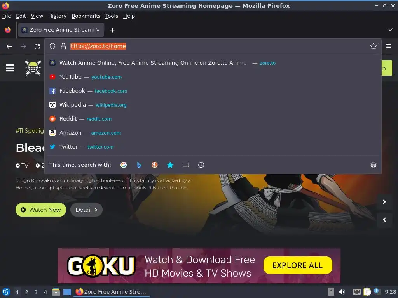Click the removable media eject tray icon
The height and width of the screenshot is (298, 398).
[331, 292]
